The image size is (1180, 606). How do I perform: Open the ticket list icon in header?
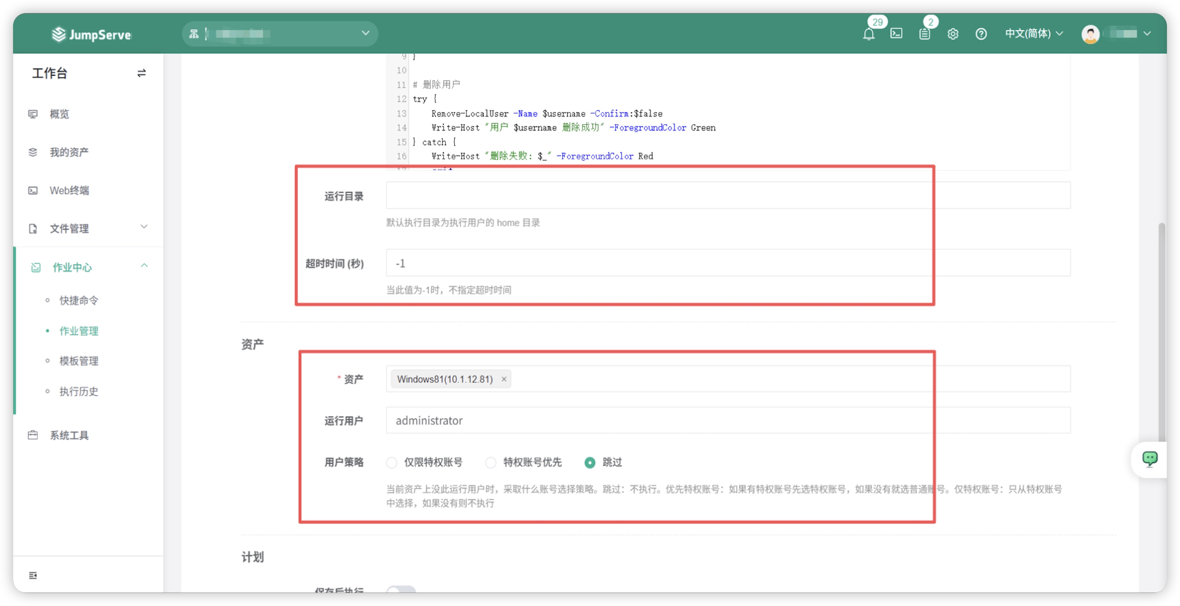coord(924,34)
